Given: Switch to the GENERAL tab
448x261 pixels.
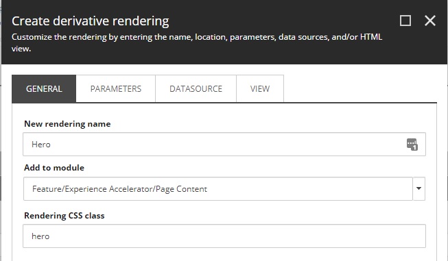Looking at the screenshot, I should point(44,88).
